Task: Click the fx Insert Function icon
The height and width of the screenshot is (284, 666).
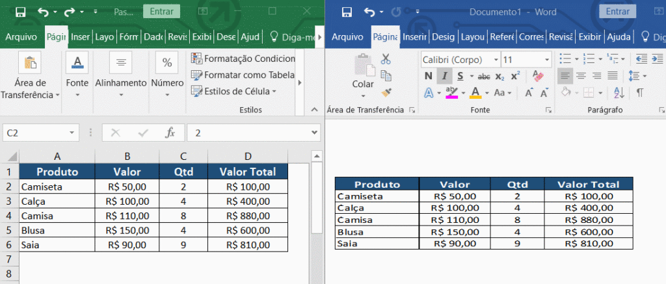Action: [x=170, y=133]
